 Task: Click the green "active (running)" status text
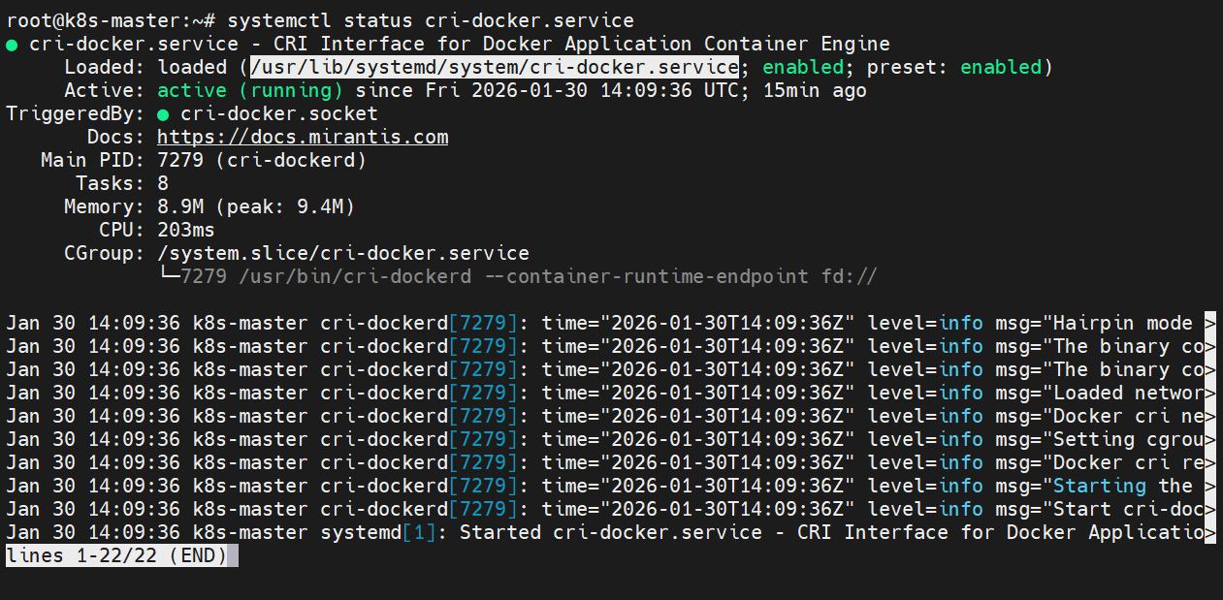[250, 90]
